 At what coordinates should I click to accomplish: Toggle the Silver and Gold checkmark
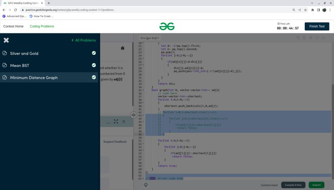click(94, 53)
